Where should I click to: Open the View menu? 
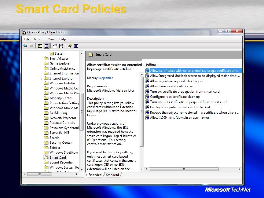click(x=51, y=39)
